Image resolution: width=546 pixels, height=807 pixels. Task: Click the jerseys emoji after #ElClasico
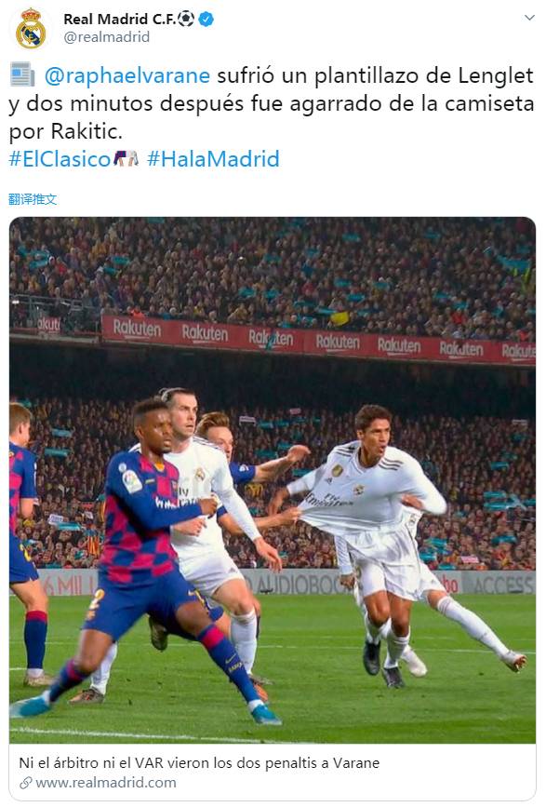126,158
